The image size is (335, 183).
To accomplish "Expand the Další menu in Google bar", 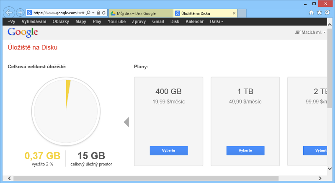I will point(216,21).
